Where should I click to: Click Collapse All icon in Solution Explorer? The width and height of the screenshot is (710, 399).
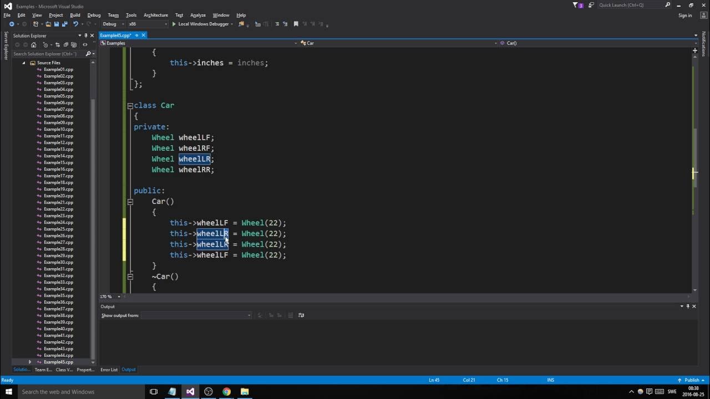click(x=65, y=44)
